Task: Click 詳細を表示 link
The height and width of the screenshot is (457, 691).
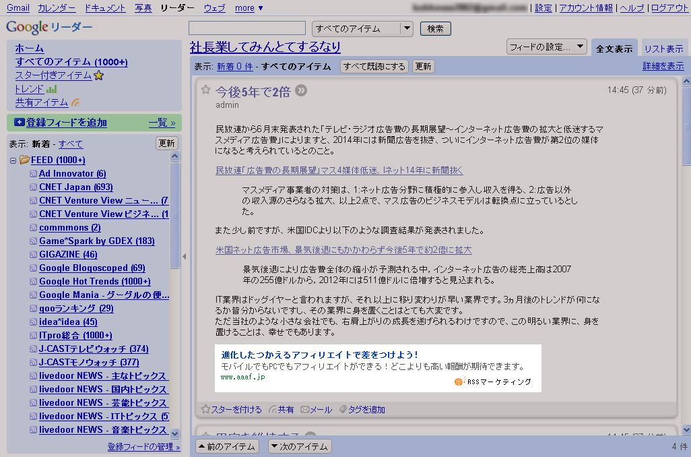Action: pyautogui.click(x=663, y=66)
